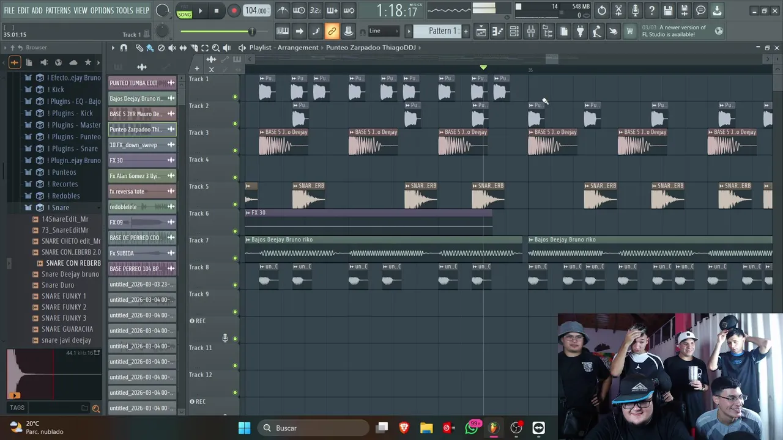Screen dimensions: 783x440
Task: Open the chat speech bubble icon
Action: click(701, 10)
